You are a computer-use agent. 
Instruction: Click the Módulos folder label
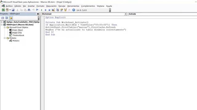point(13,38)
